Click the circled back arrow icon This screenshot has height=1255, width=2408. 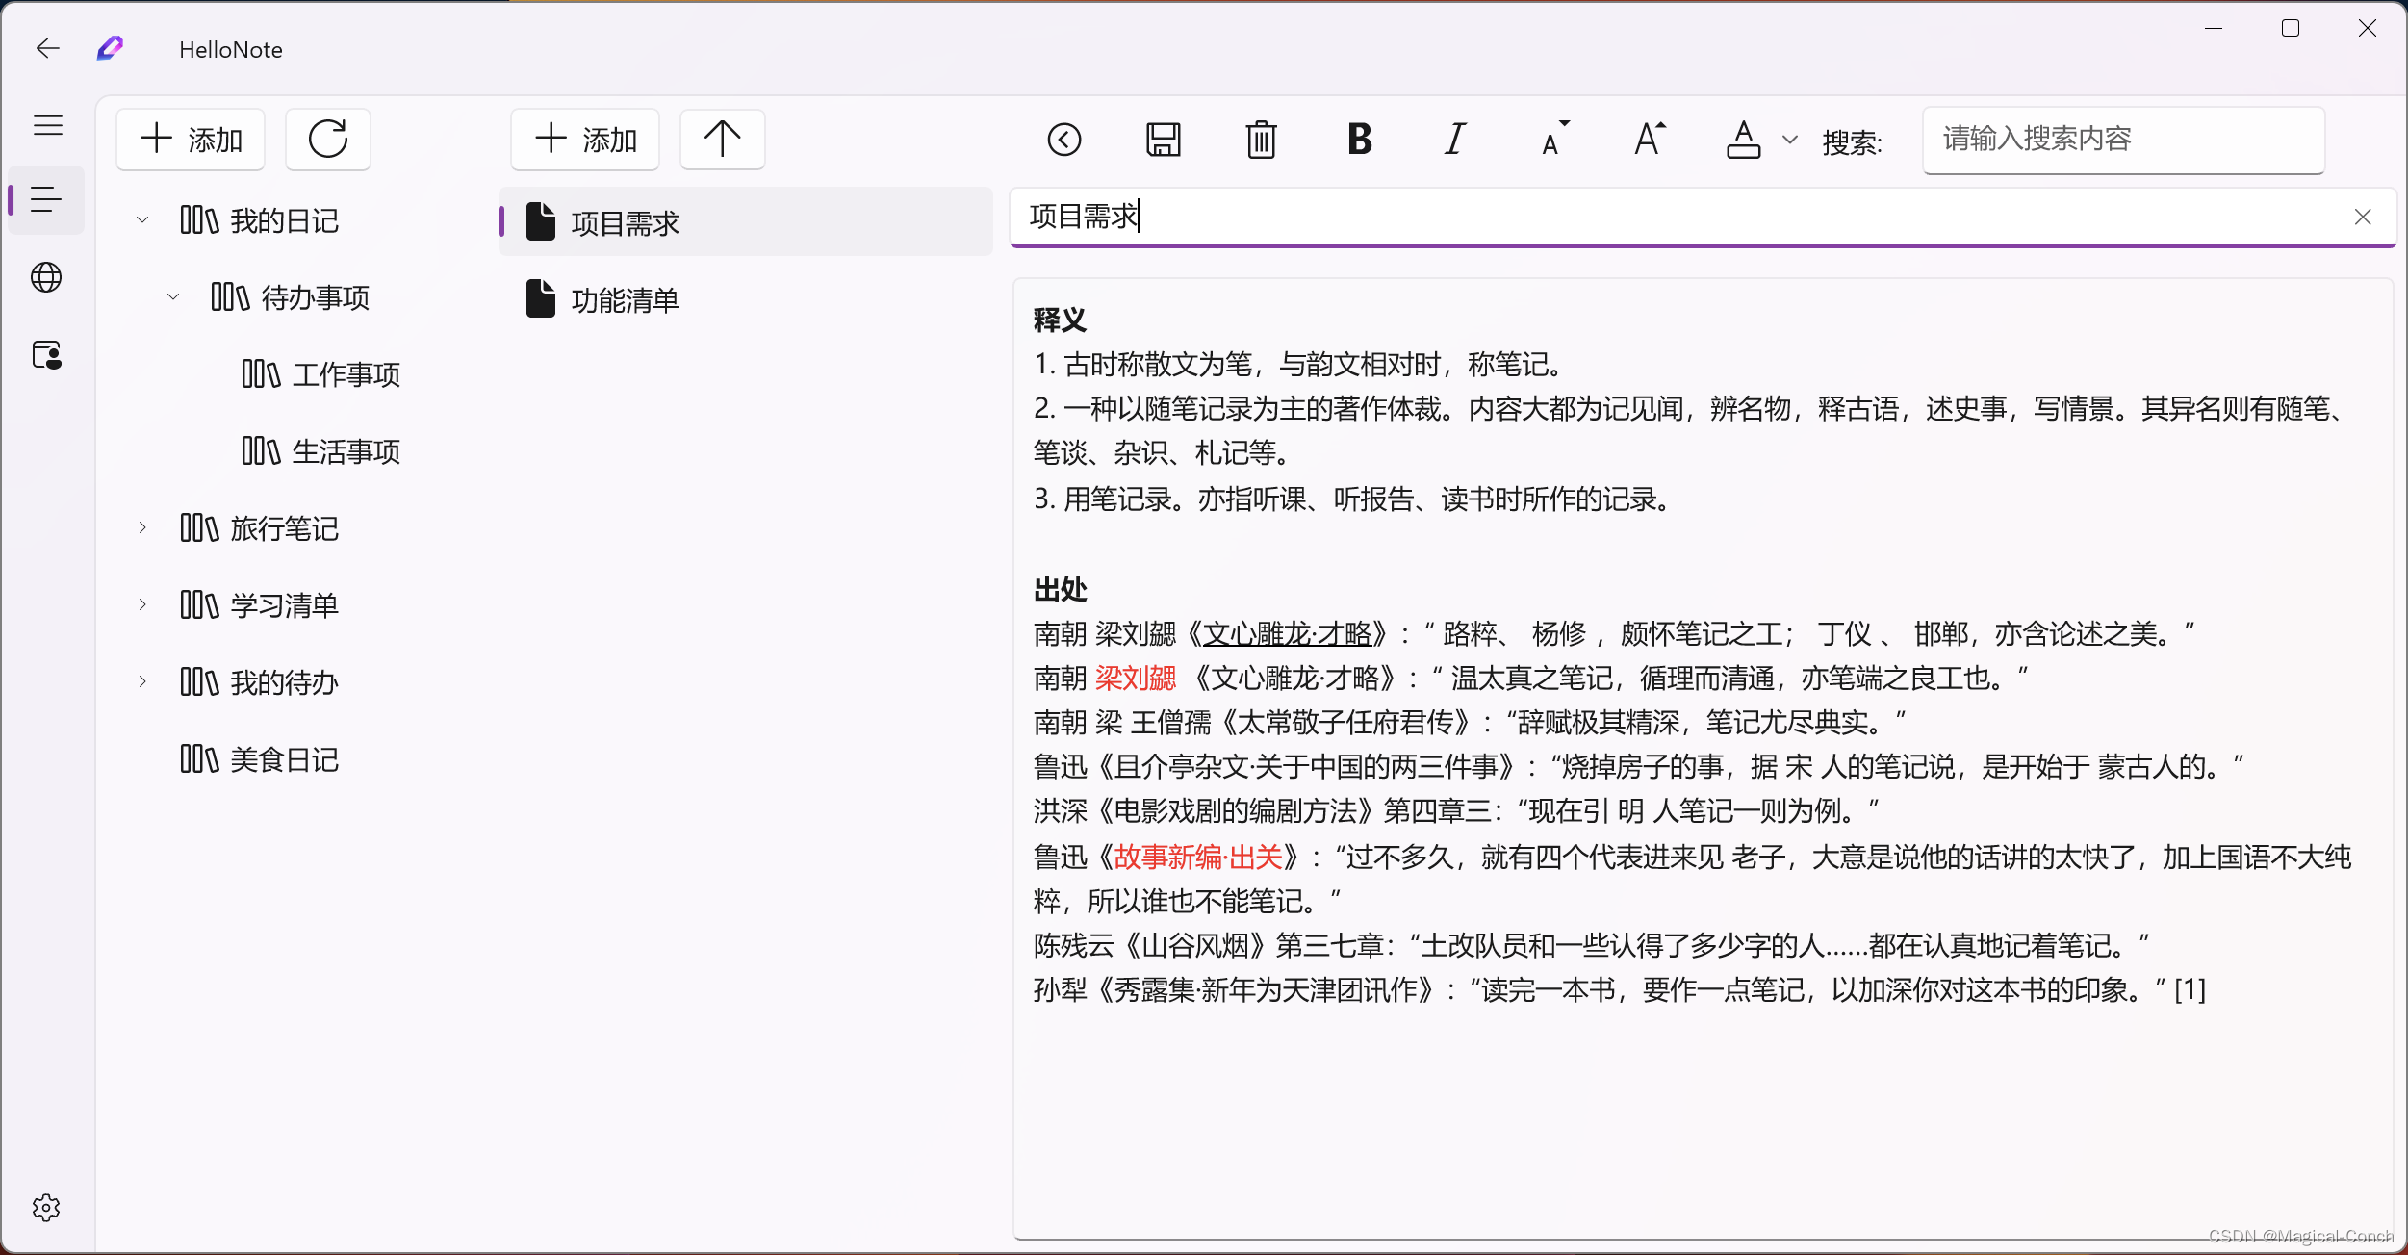[1064, 140]
